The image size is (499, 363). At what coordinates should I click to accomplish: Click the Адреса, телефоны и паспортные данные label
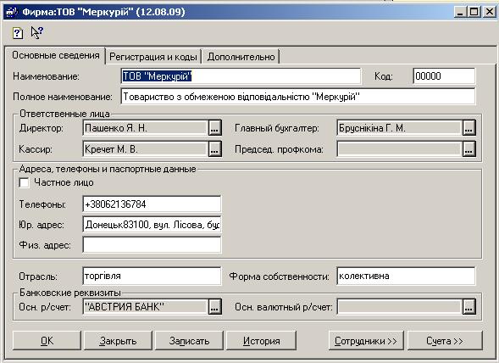(x=108, y=169)
